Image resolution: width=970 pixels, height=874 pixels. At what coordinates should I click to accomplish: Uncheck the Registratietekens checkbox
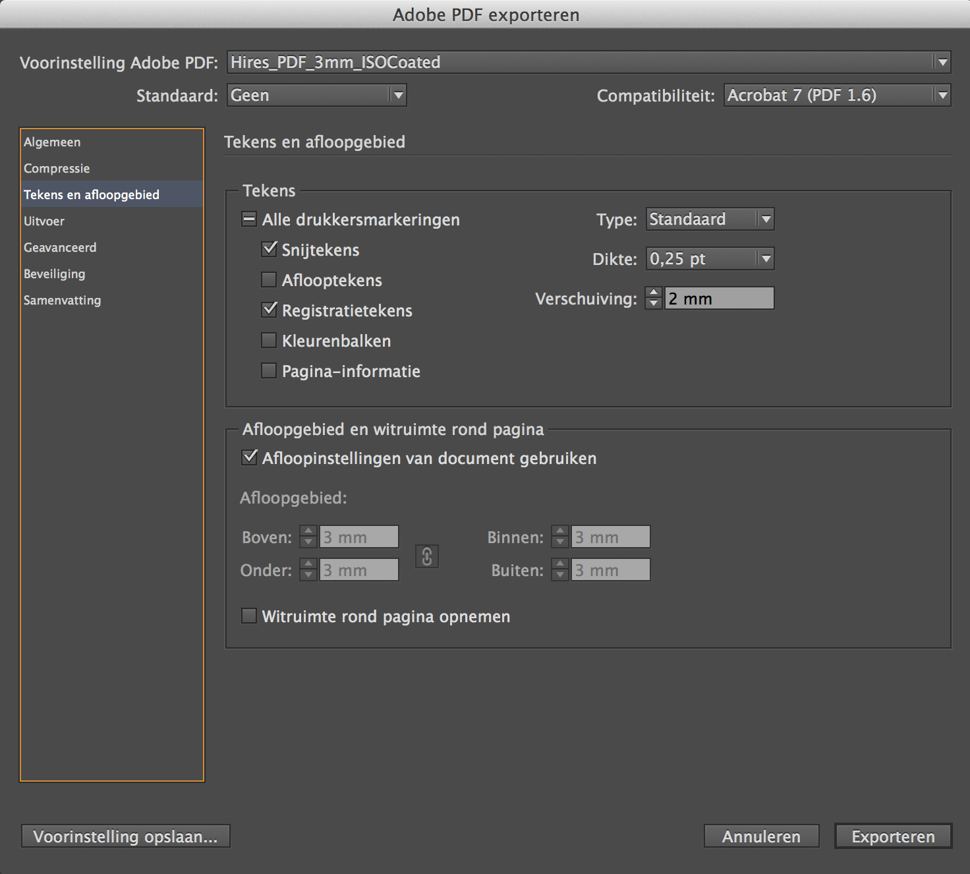pos(269,310)
